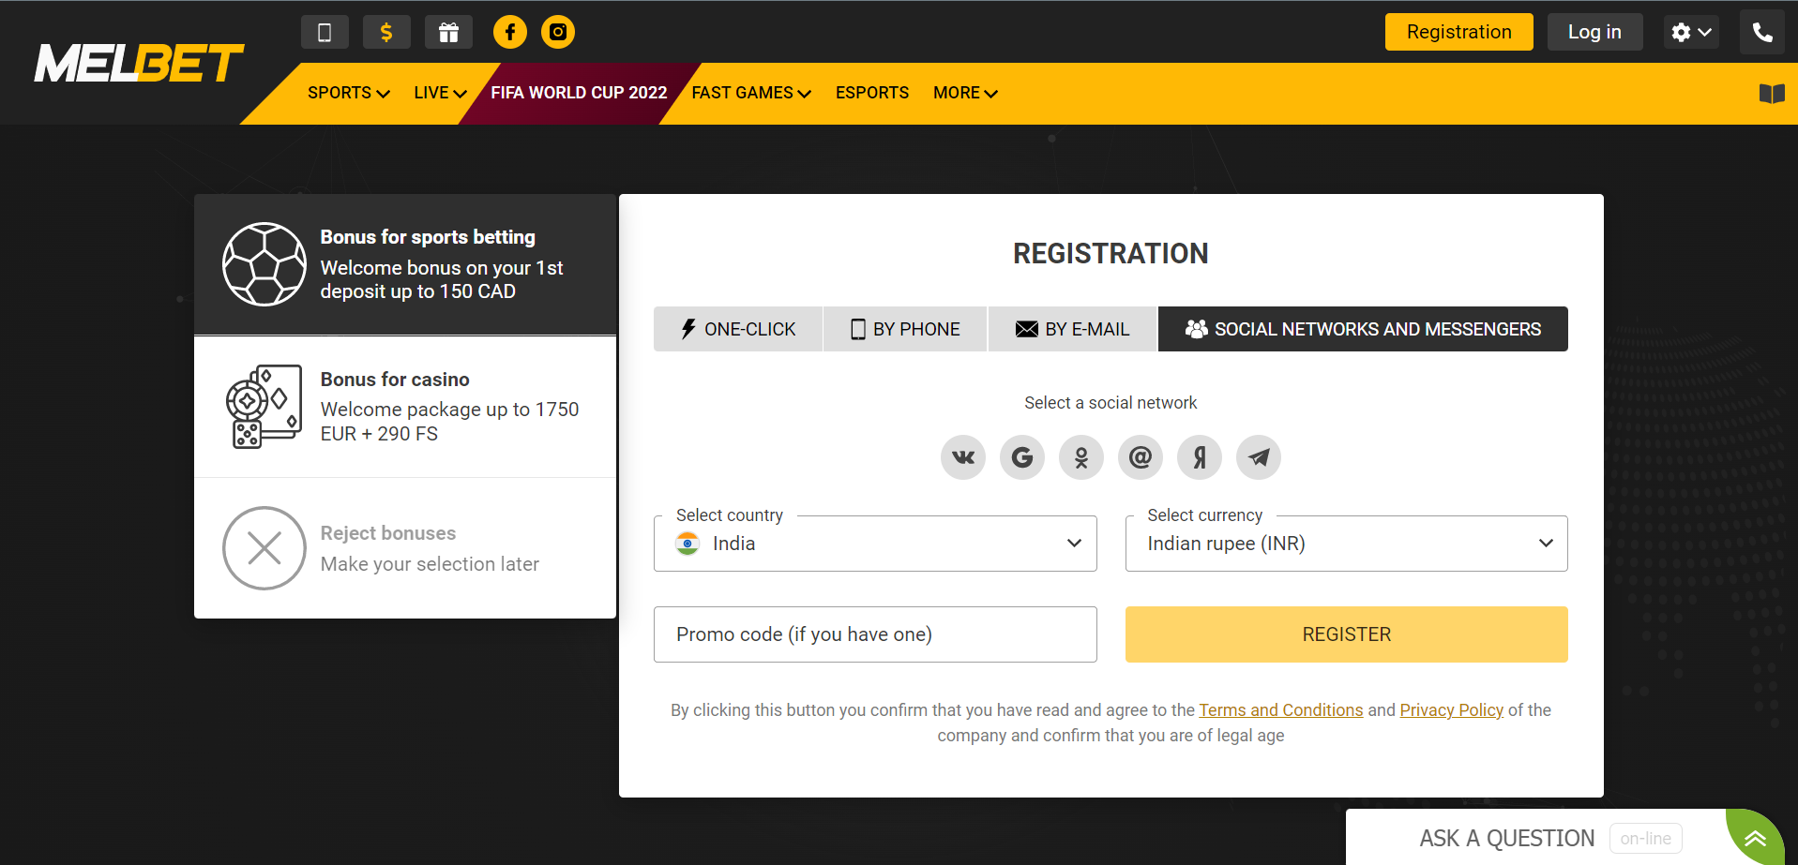
Task: Expand the LIVE menu
Action: click(x=440, y=93)
